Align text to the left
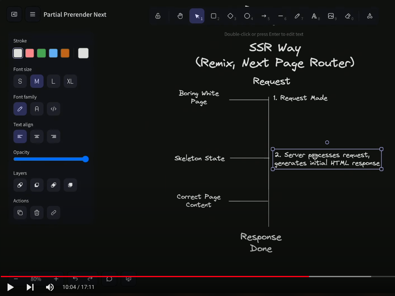Screen dimensions: 395x296 pos(20,136)
